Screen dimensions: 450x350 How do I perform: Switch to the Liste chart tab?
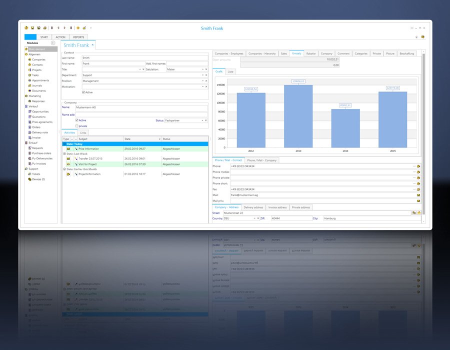(230, 71)
